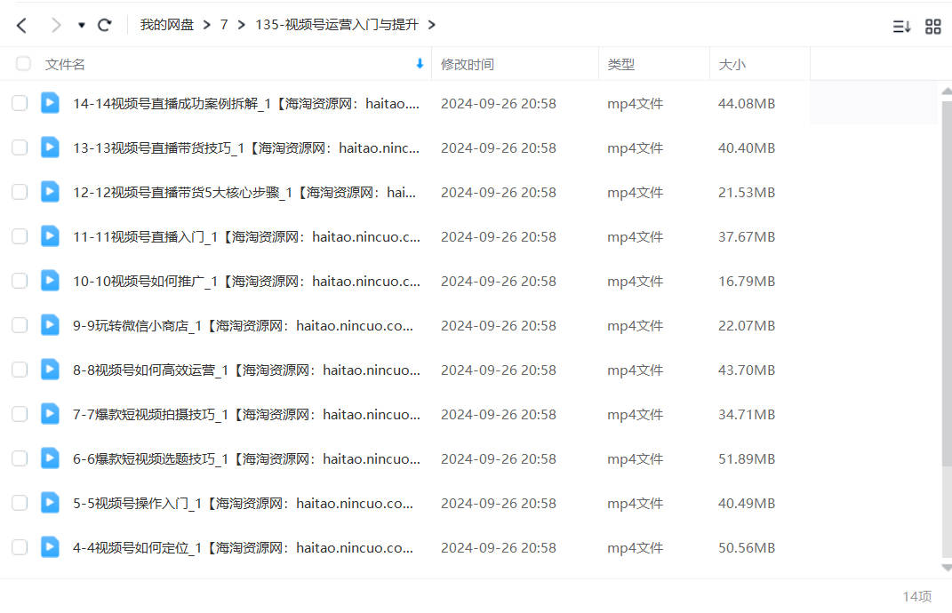Expand chevron after 我的网盘 breadcrumb

pyautogui.click(x=207, y=25)
